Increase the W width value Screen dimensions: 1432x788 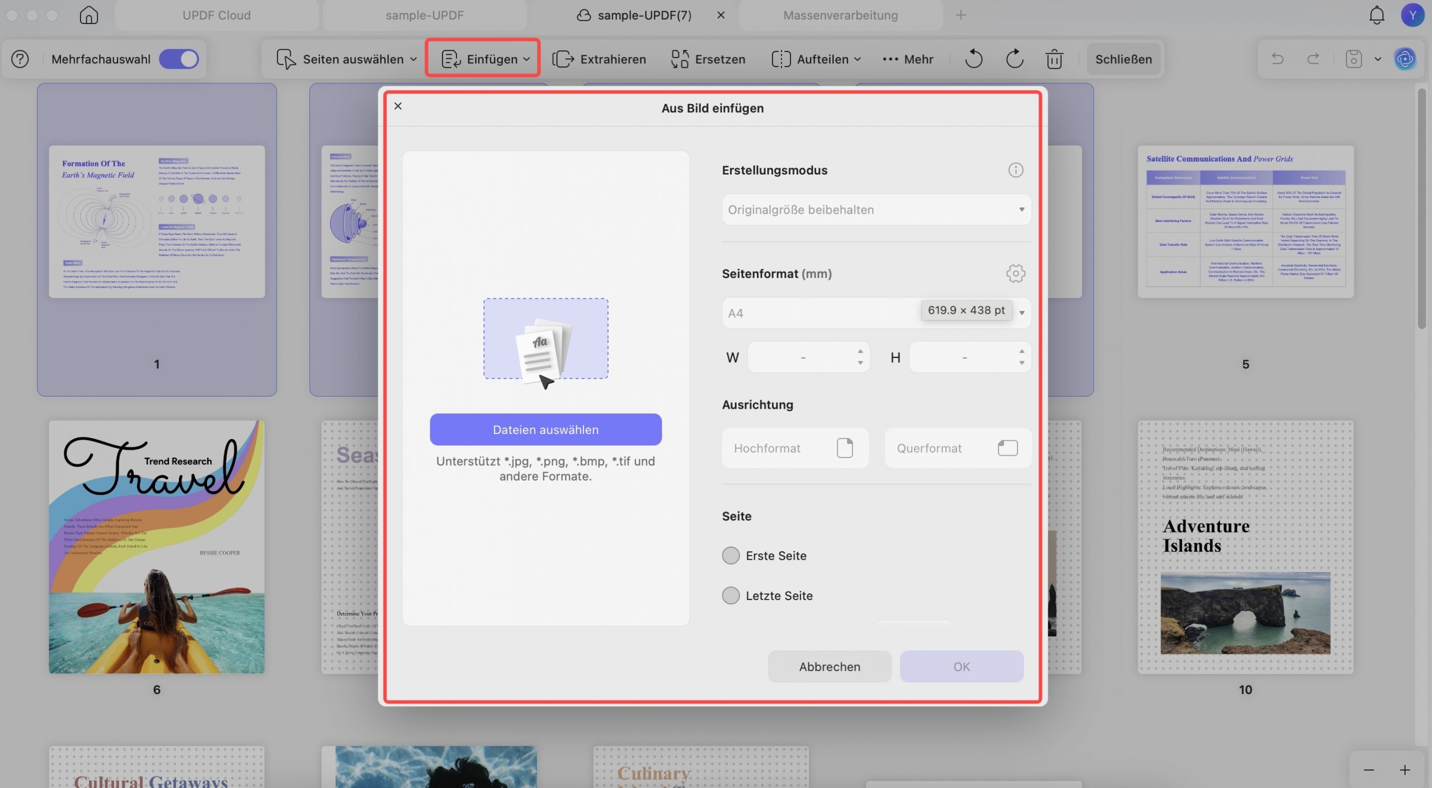click(x=860, y=351)
